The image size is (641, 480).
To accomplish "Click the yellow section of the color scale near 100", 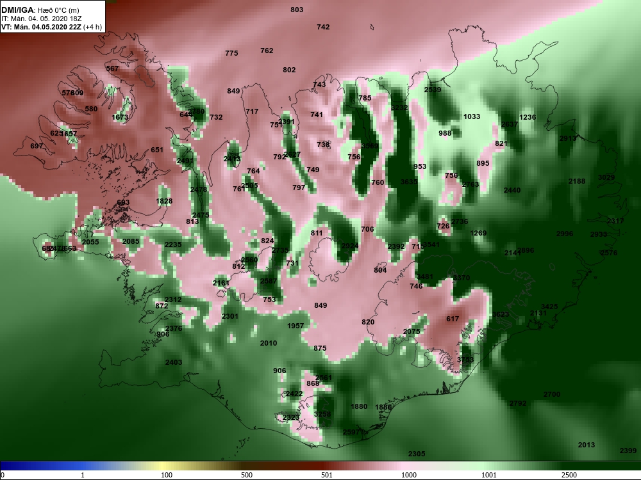I will [x=163, y=466].
